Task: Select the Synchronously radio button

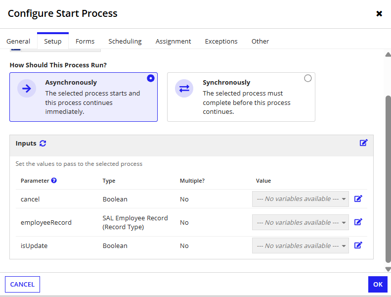Action: point(308,78)
